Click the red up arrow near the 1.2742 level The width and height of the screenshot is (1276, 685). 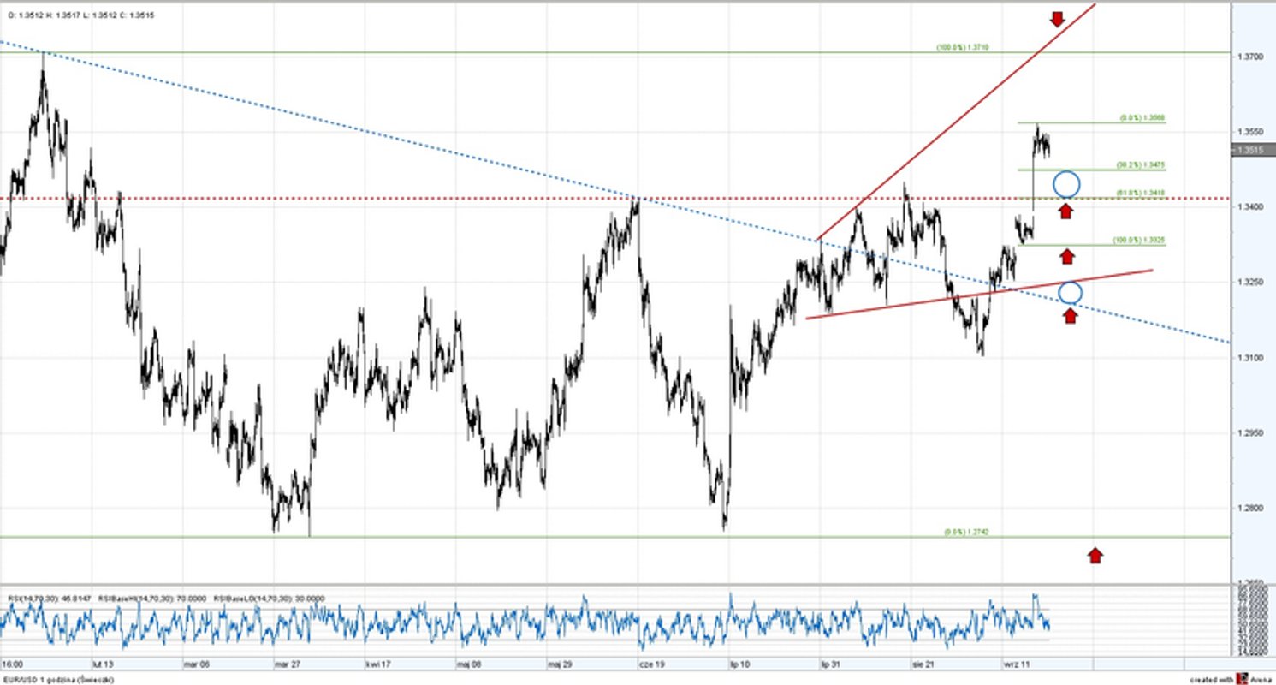(x=1096, y=555)
